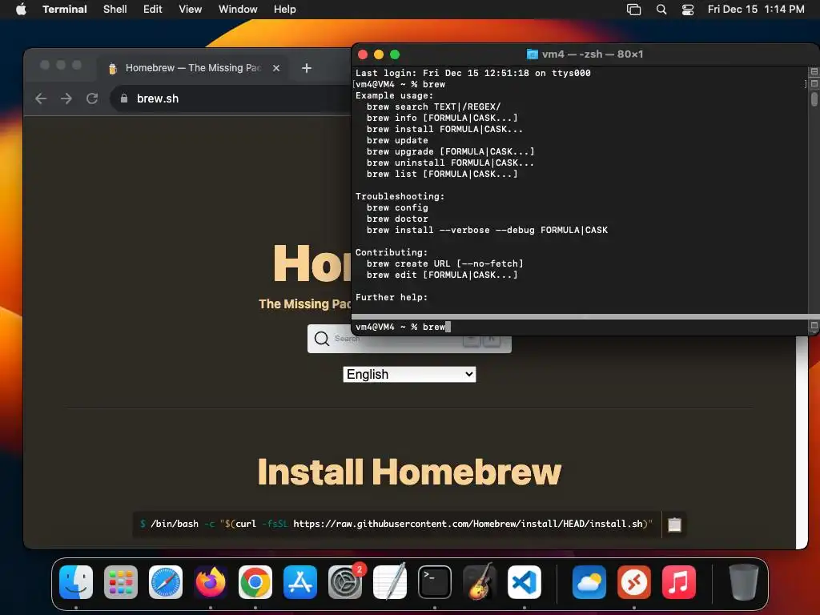Go back in the browser

(x=41, y=98)
